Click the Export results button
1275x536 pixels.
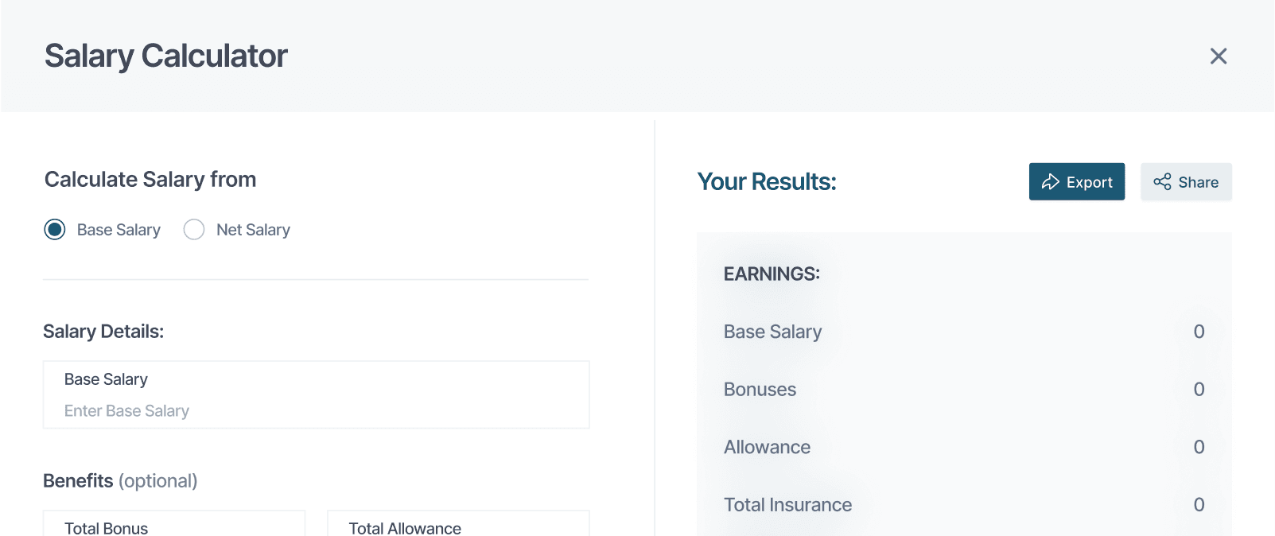(1076, 182)
